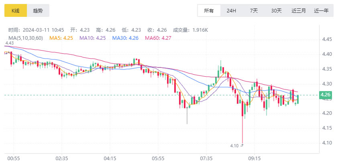The image size is (340, 167).
Task: Select the 所有 time range
Action: (209, 10)
